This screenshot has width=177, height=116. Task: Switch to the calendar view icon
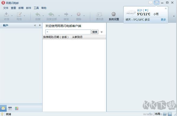pyautogui.click(x=10, y=108)
